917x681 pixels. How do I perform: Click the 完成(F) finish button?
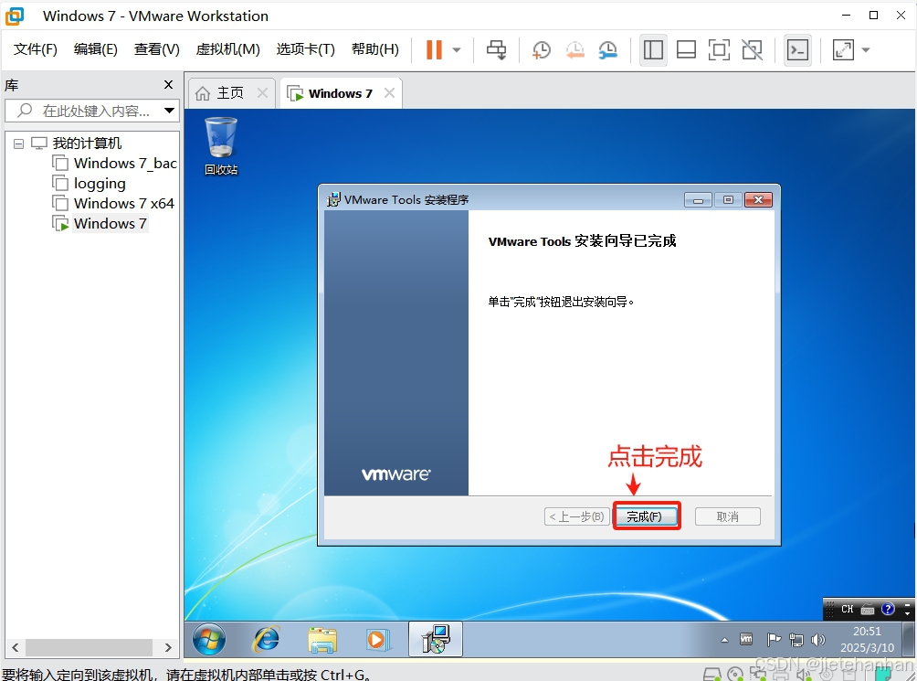click(x=646, y=516)
